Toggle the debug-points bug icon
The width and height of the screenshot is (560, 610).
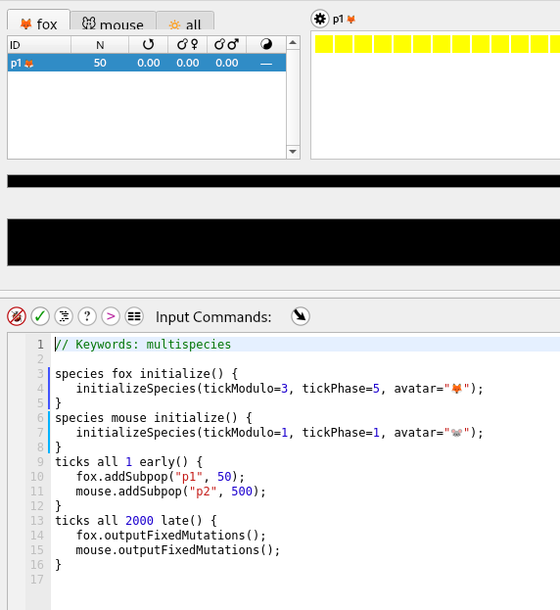click(17, 316)
